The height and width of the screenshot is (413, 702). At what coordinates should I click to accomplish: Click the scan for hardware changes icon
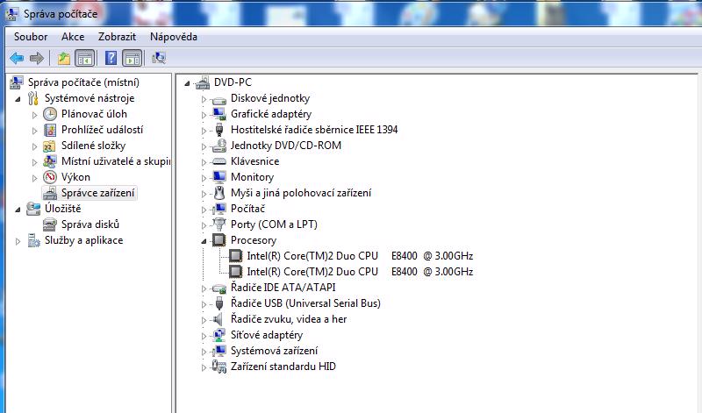pyautogui.click(x=159, y=58)
